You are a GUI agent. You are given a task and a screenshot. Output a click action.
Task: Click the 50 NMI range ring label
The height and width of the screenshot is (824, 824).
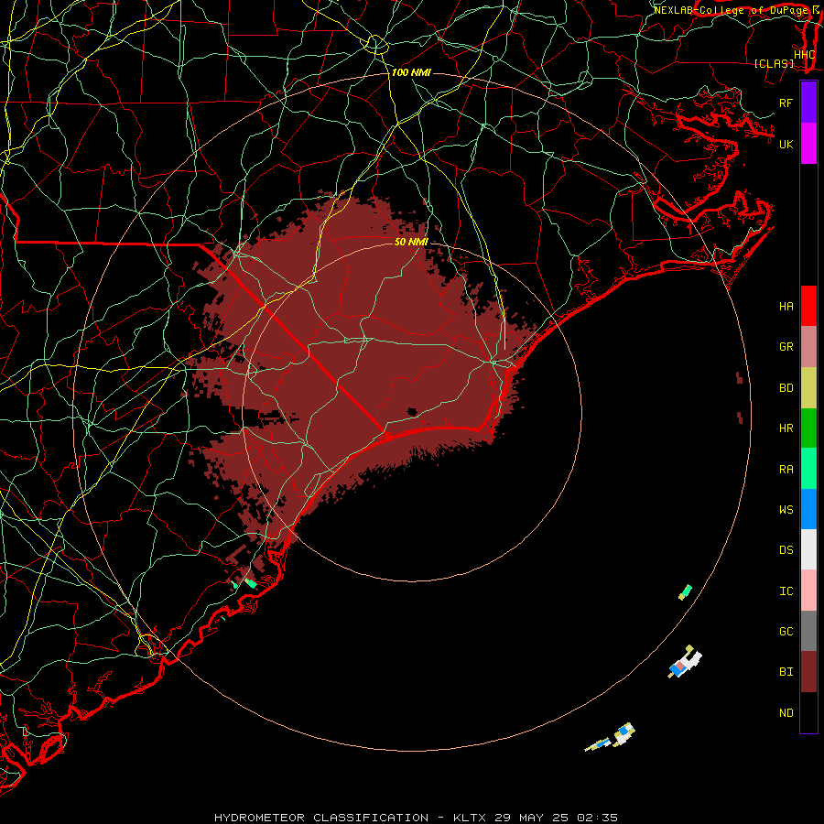coord(411,242)
